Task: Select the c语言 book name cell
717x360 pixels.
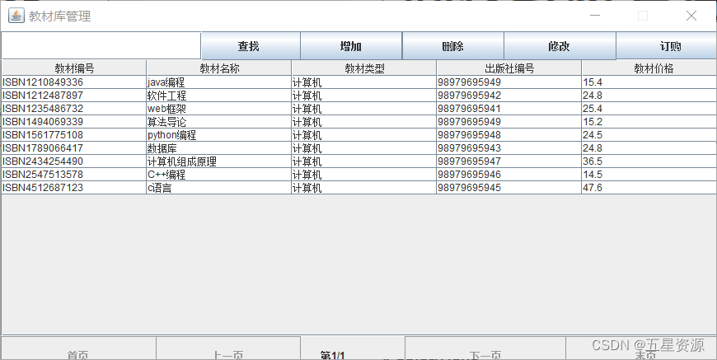Action: point(219,188)
